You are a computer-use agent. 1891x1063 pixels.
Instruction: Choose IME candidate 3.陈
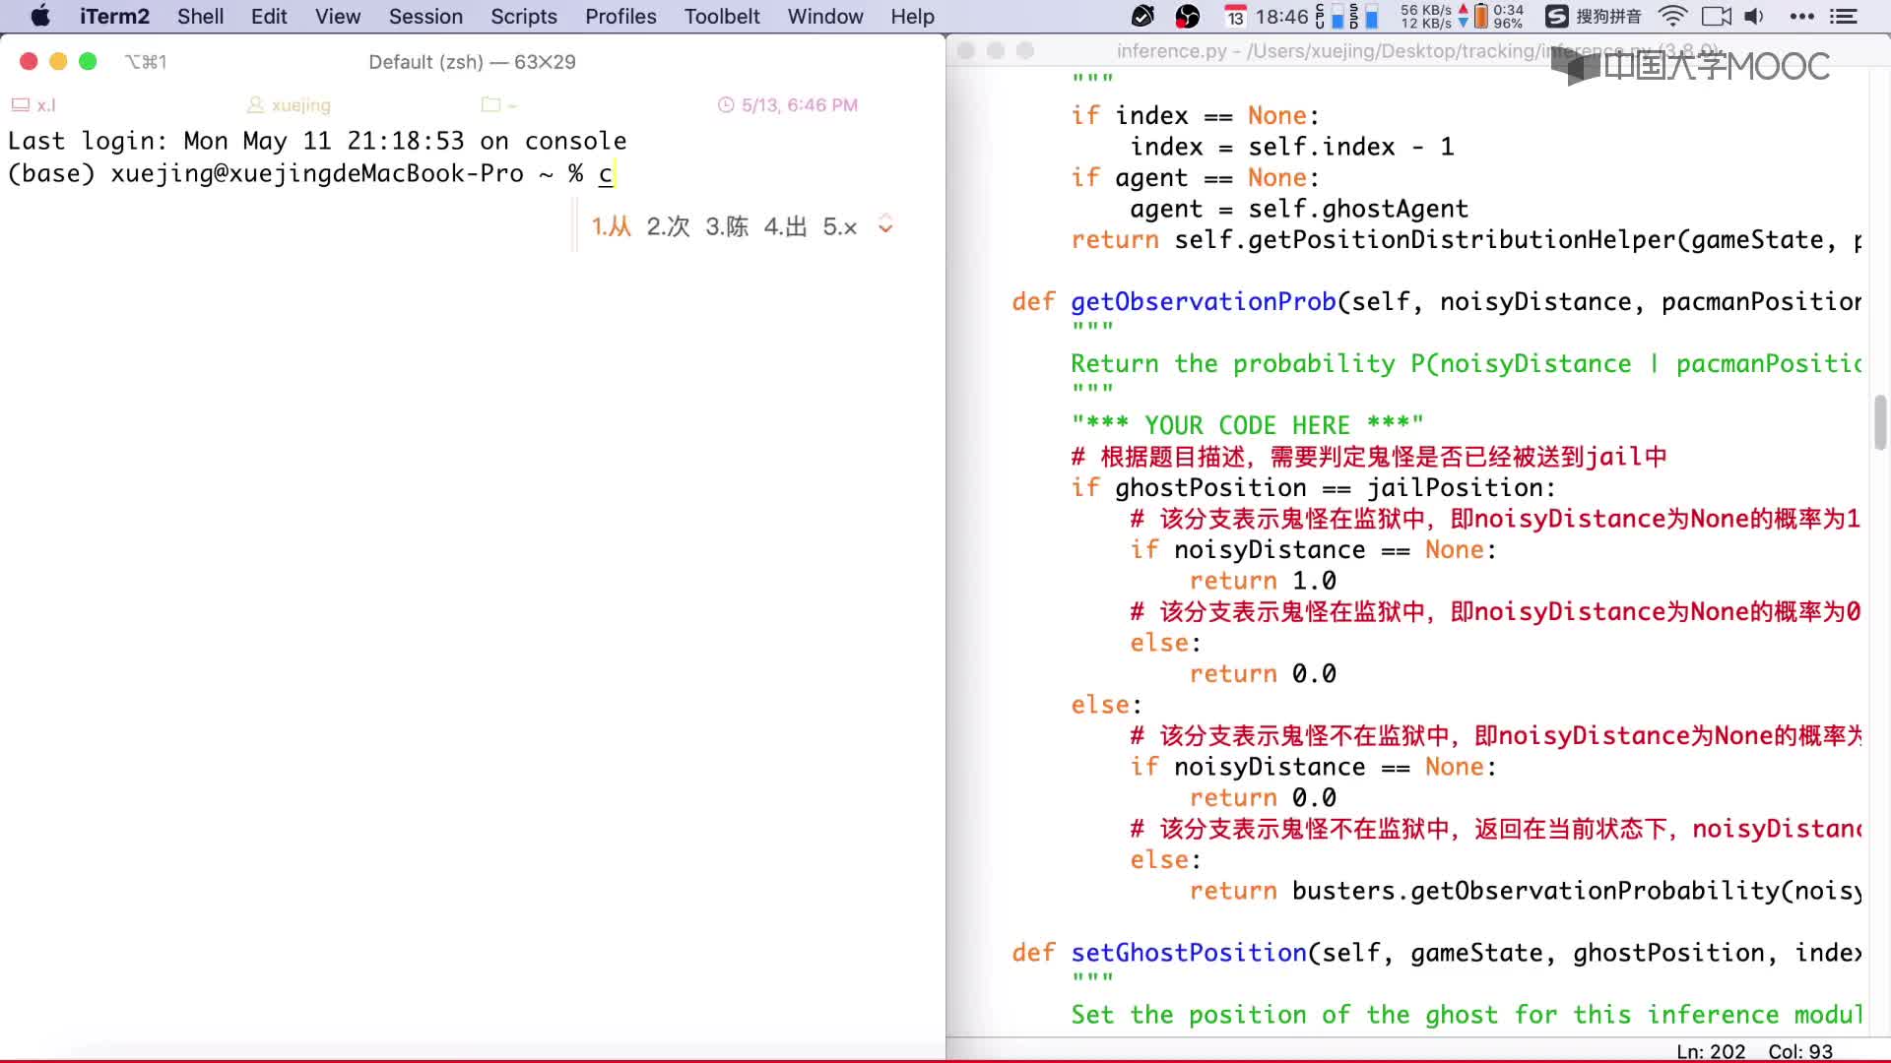[x=727, y=226]
